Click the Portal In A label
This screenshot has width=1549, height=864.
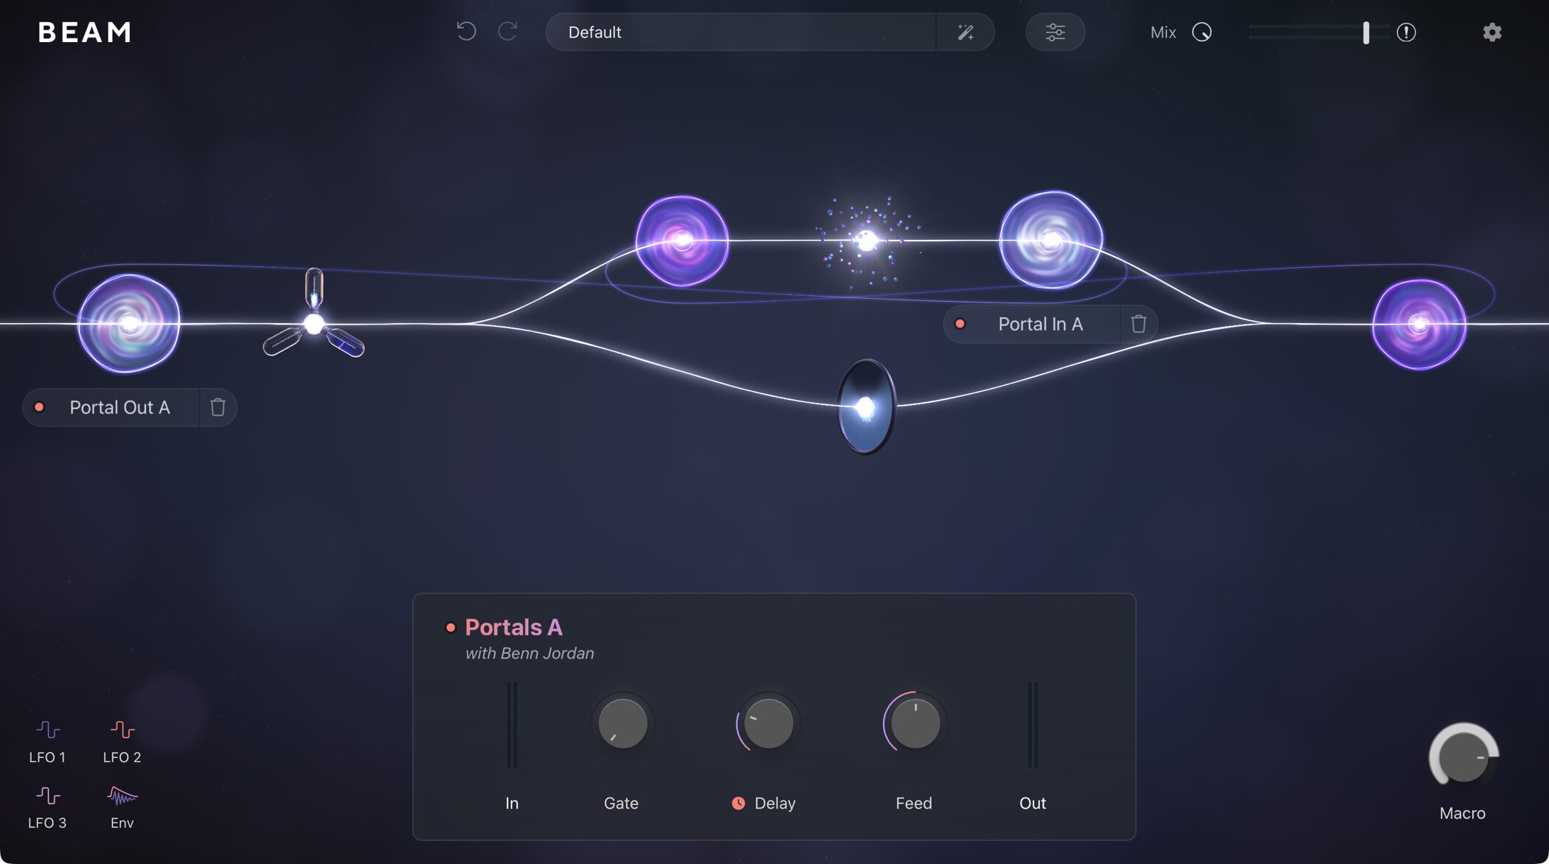(1040, 324)
